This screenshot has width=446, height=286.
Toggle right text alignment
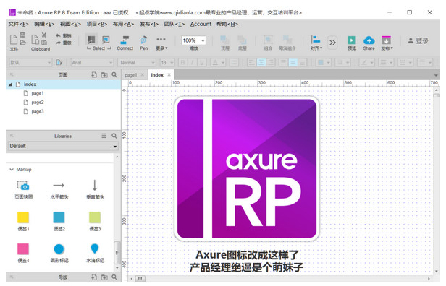[271, 62]
